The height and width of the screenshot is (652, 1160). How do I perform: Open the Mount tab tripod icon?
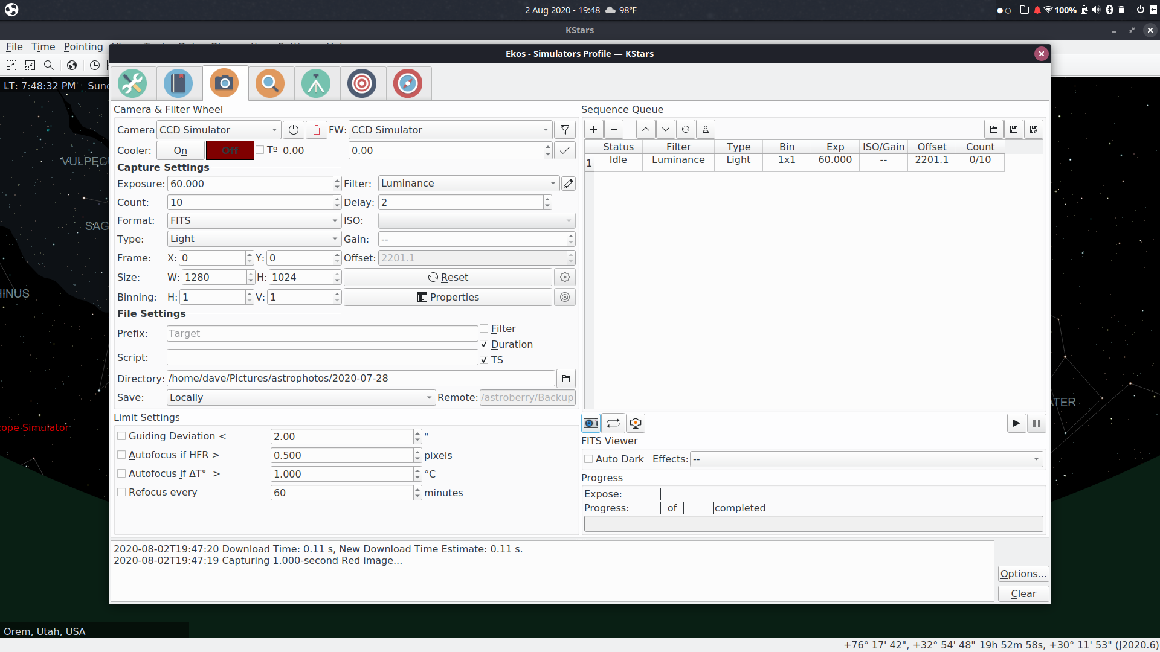pyautogui.click(x=316, y=83)
